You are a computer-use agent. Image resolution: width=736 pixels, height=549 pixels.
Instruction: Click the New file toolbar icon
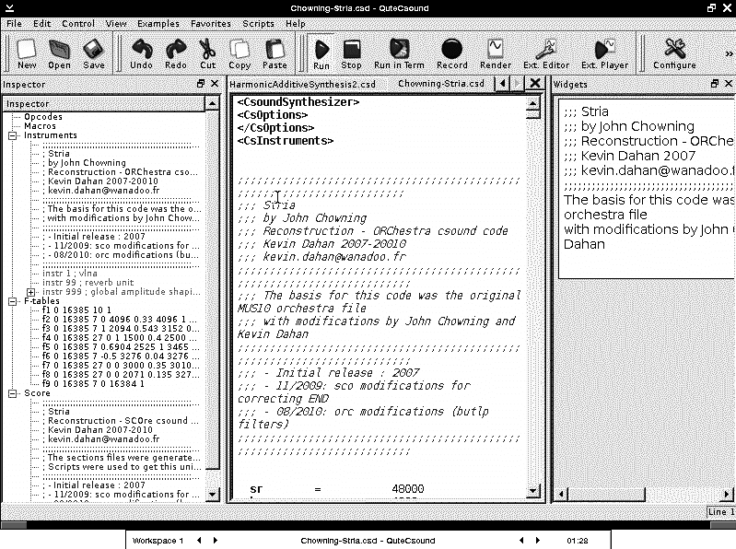pos(27,53)
